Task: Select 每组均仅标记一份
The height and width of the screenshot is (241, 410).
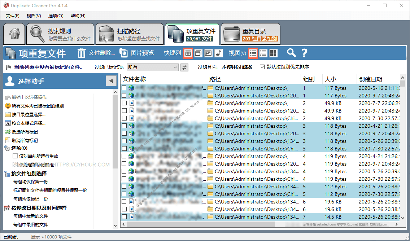Action: pyautogui.click(x=31, y=199)
